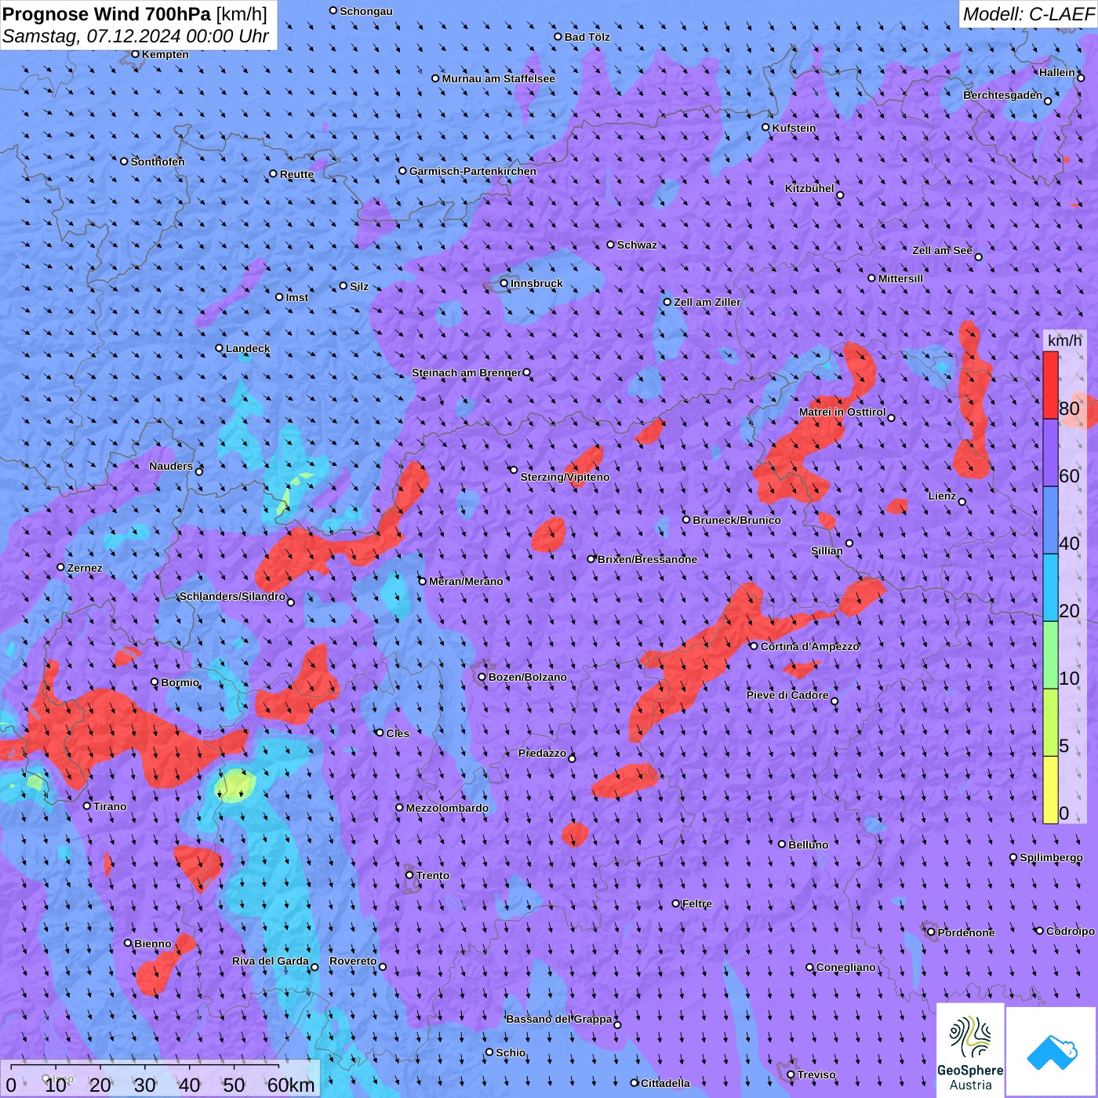Screen dimensions: 1098x1098
Task: Click the purple 60 km/h legend color
Action: (1050, 453)
